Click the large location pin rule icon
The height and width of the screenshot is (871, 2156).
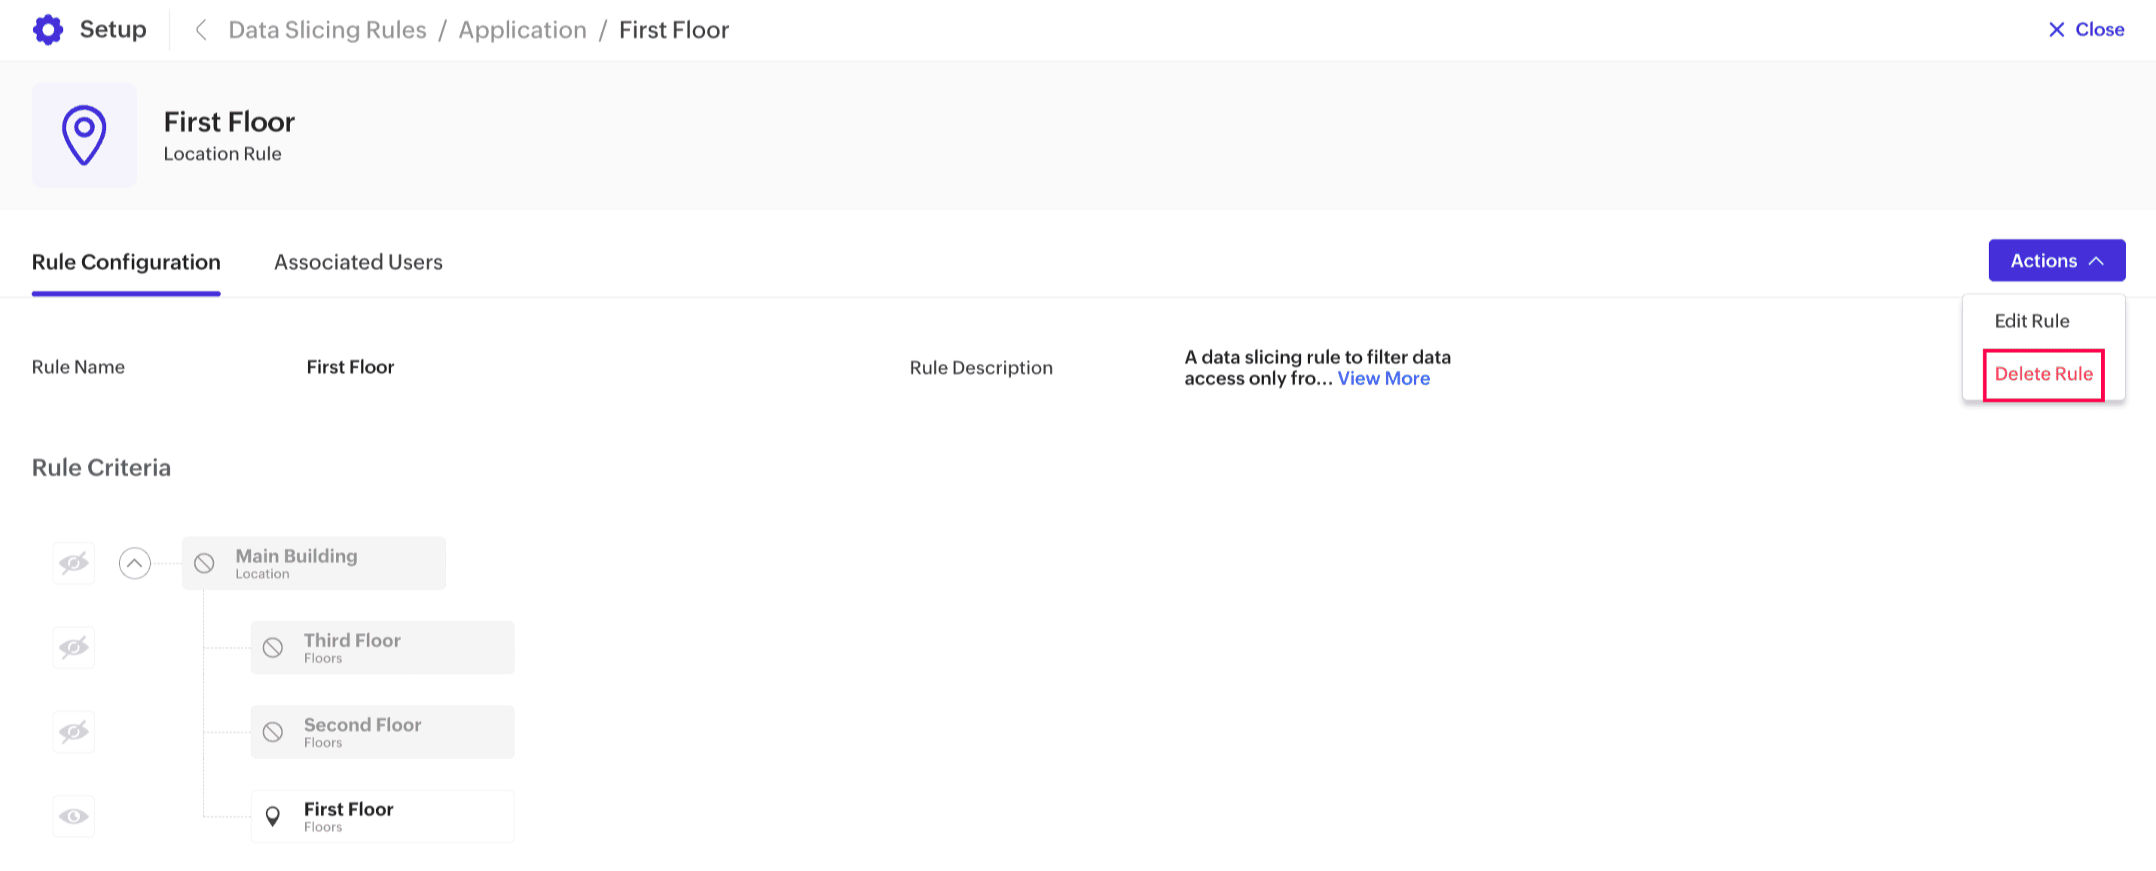point(84,135)
